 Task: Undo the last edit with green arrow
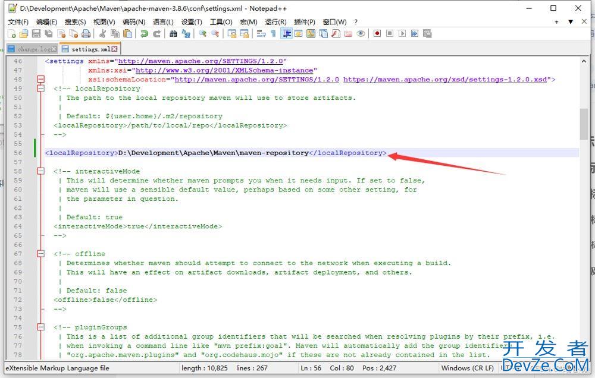point(144,34)
